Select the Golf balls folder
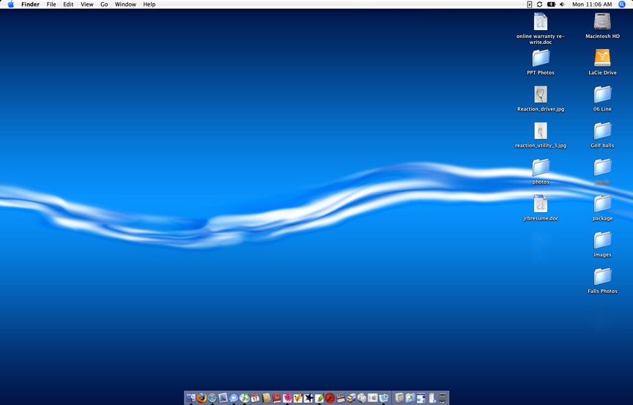The width and height of the screenshot is (633, 405). (x=602, y=130)
